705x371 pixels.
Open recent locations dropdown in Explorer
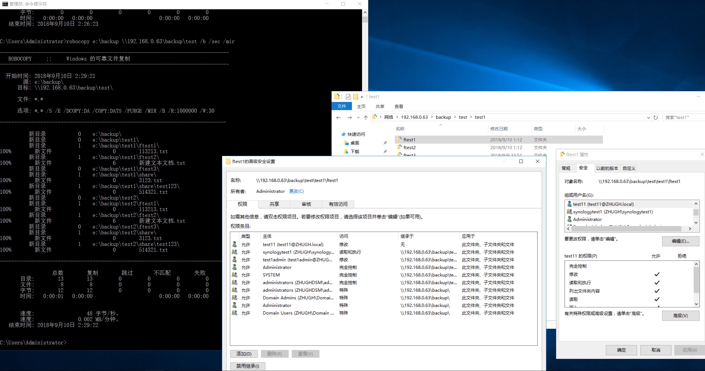[x=358, y=118]
